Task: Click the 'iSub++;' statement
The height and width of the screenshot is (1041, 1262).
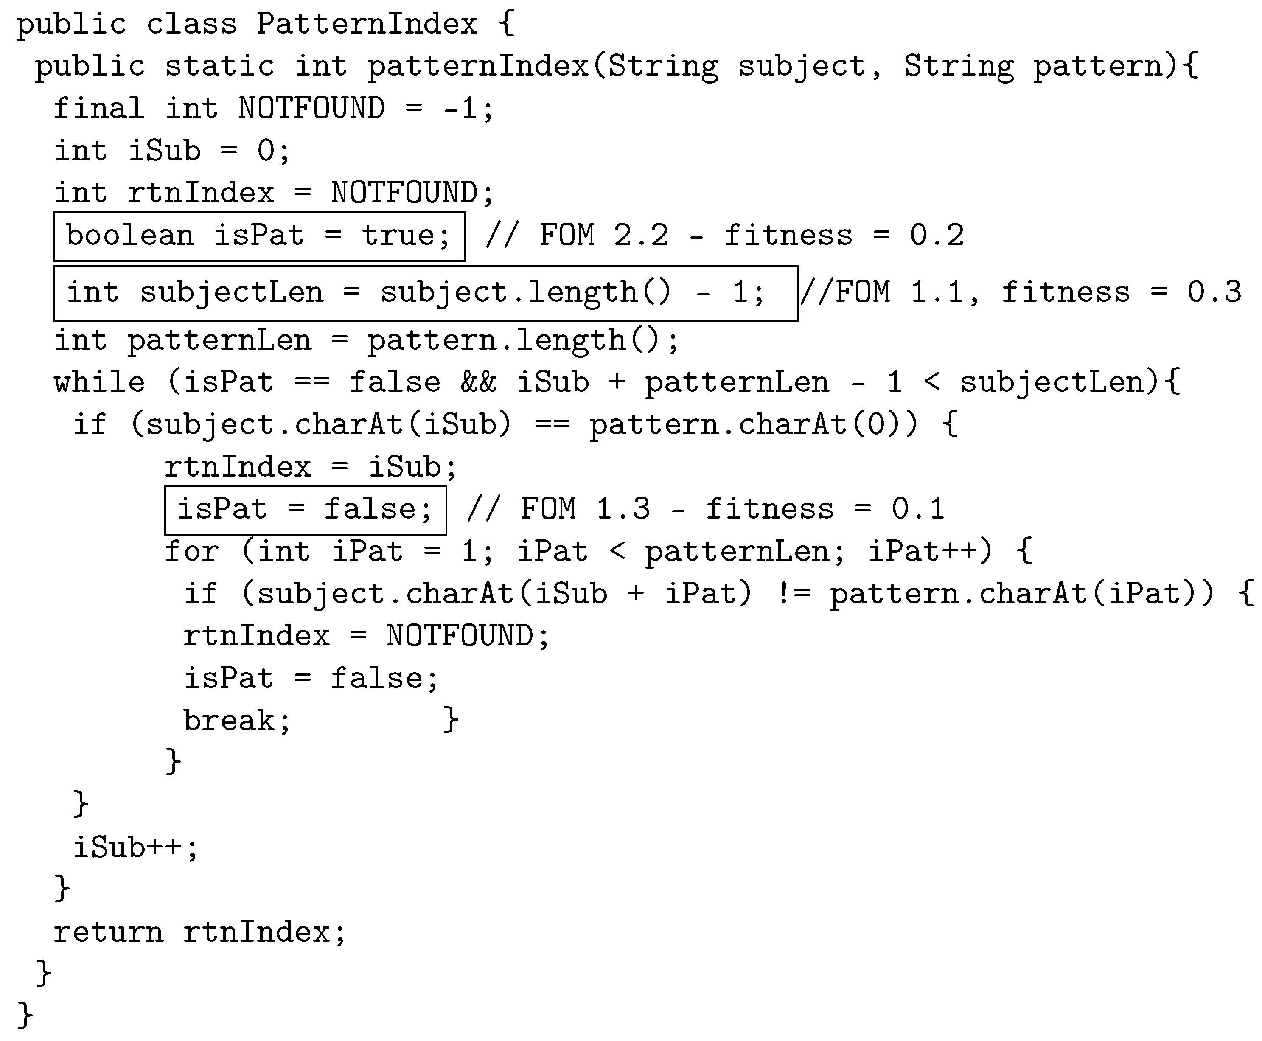Action: pos(135,848)
